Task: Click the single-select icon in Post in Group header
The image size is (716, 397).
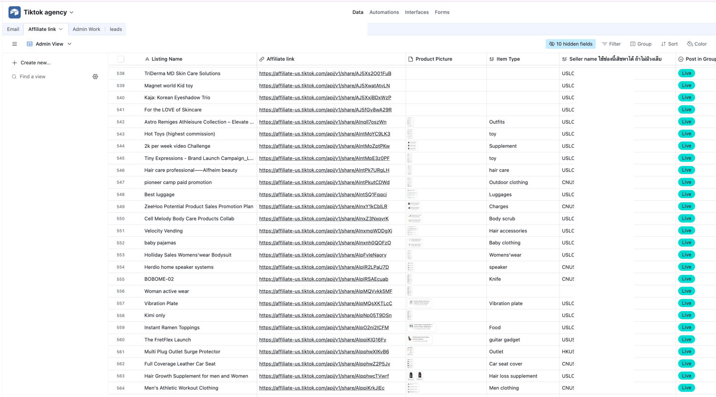Action: pyautogui.click(x=681, y=59)
